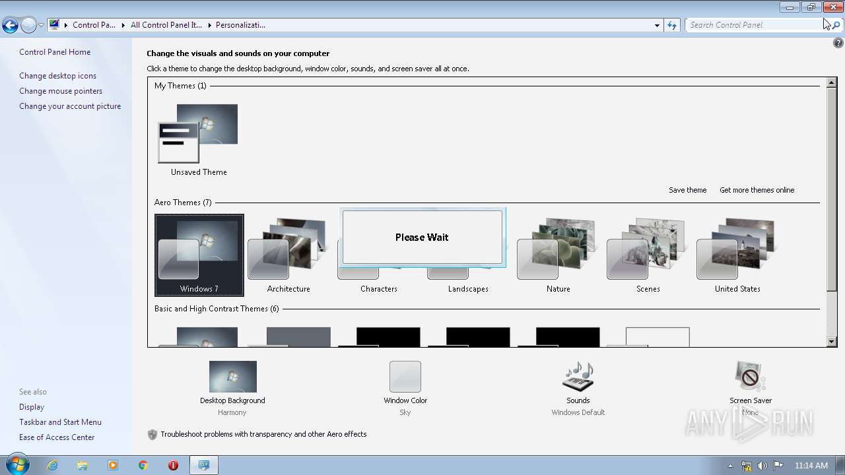Launch Google Chrome from taskbar
This screenshot has height=475, width=845.
click(x=143, y=465)
